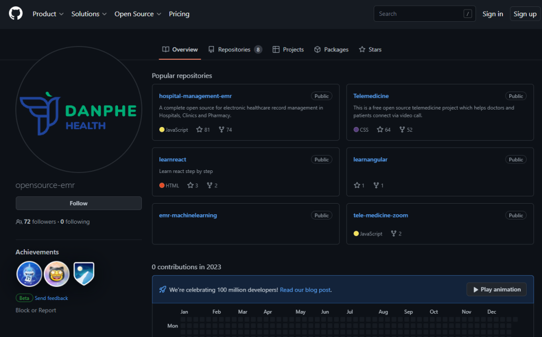The width and height of the screenshot is (542, 337).
Task: View the 72 followers list
Action: pyautogui.click(x=40, y=222)
